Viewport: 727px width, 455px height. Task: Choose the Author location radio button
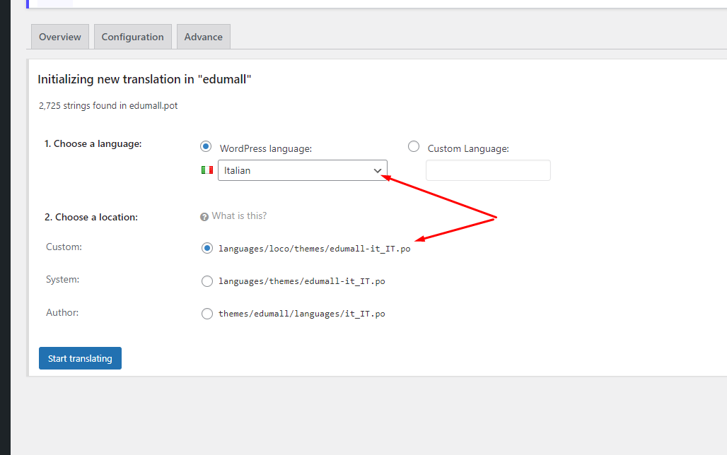coord(207,314)
